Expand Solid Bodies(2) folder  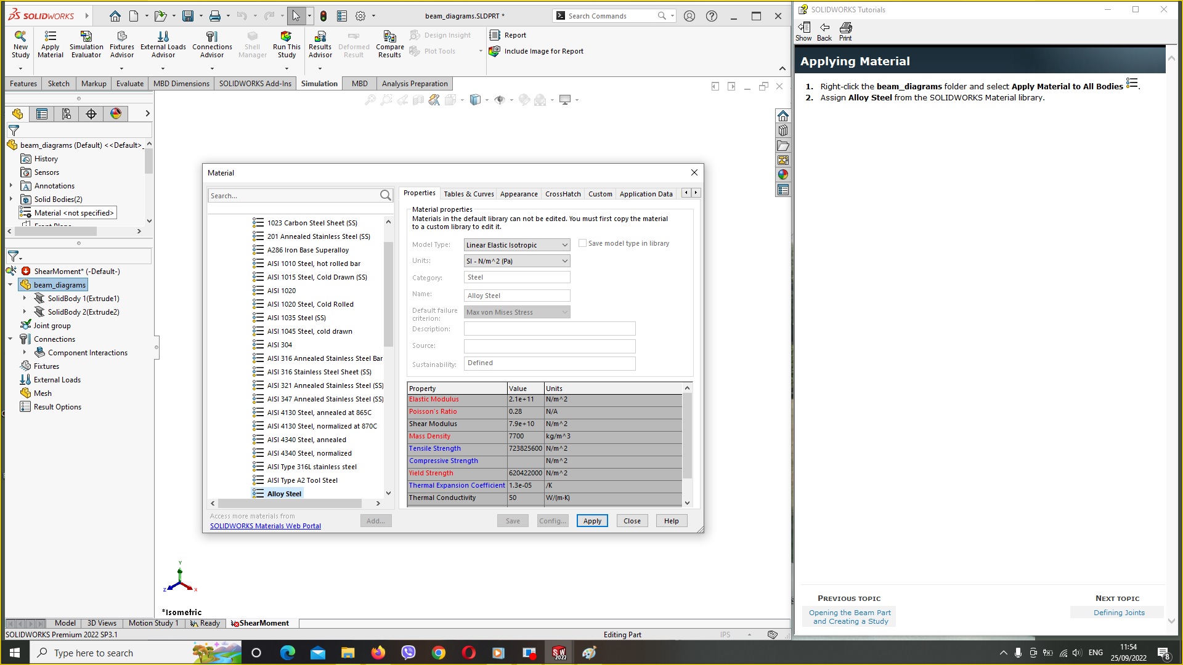pyautogui.click(x=10, y=199)
